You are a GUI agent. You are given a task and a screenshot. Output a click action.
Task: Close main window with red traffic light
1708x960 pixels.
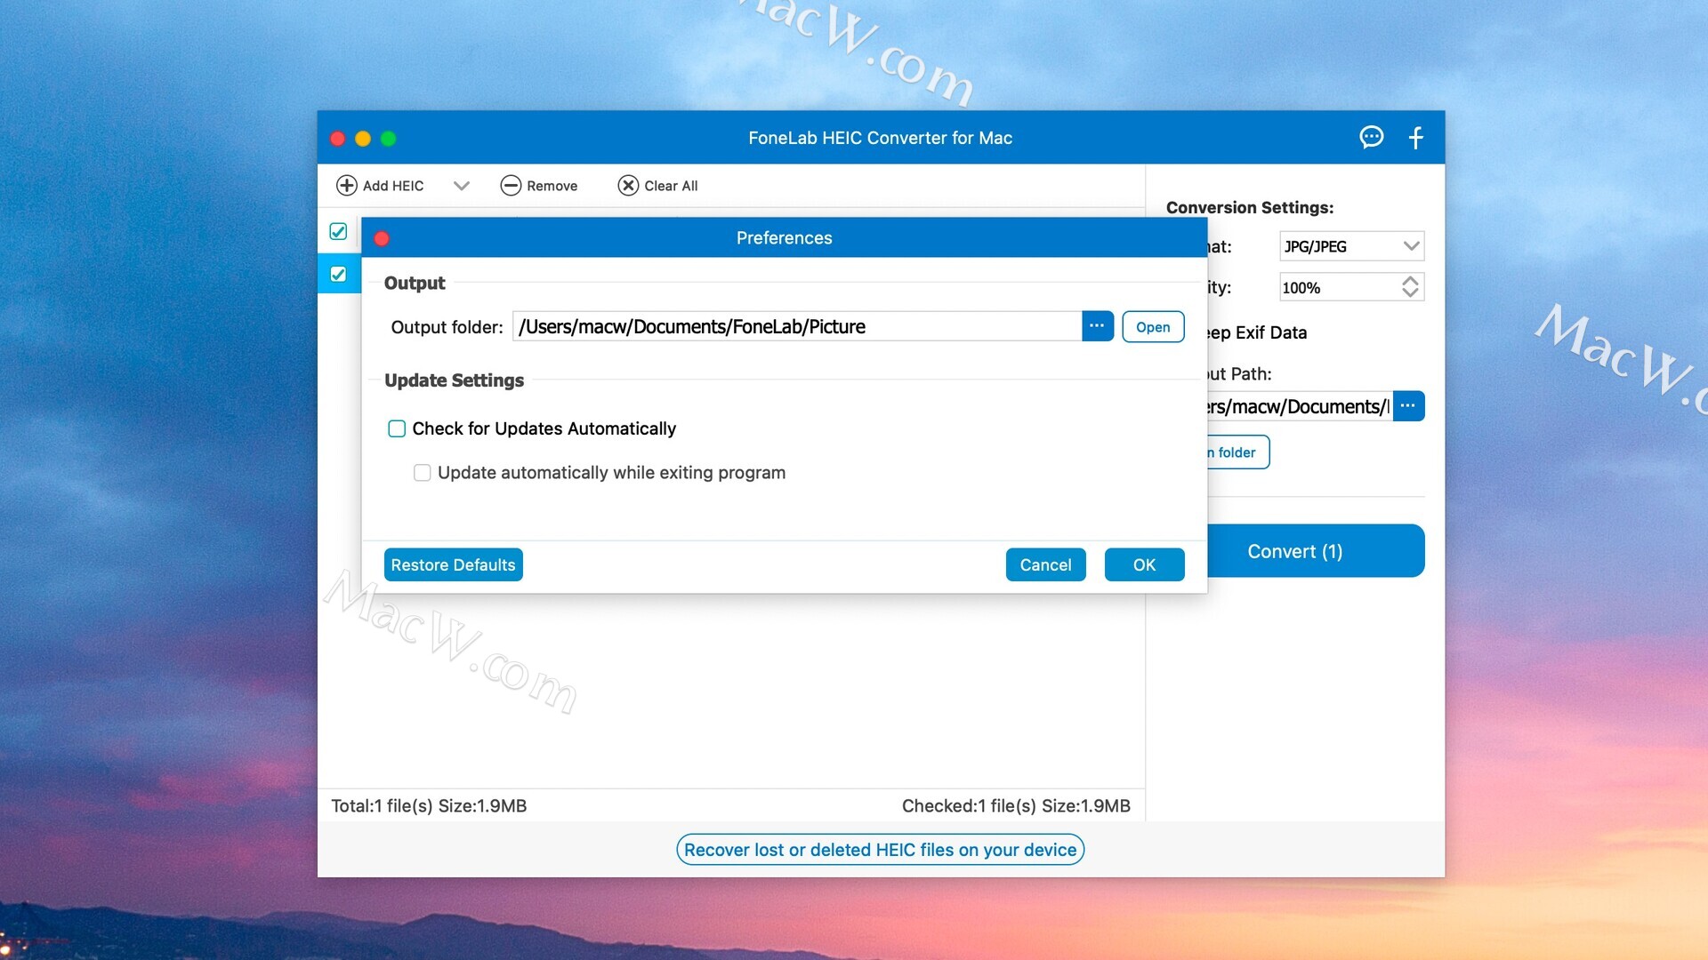click(x=338, y=139)
